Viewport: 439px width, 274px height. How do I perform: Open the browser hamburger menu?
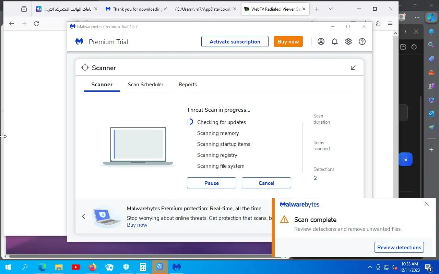point(390,24)
